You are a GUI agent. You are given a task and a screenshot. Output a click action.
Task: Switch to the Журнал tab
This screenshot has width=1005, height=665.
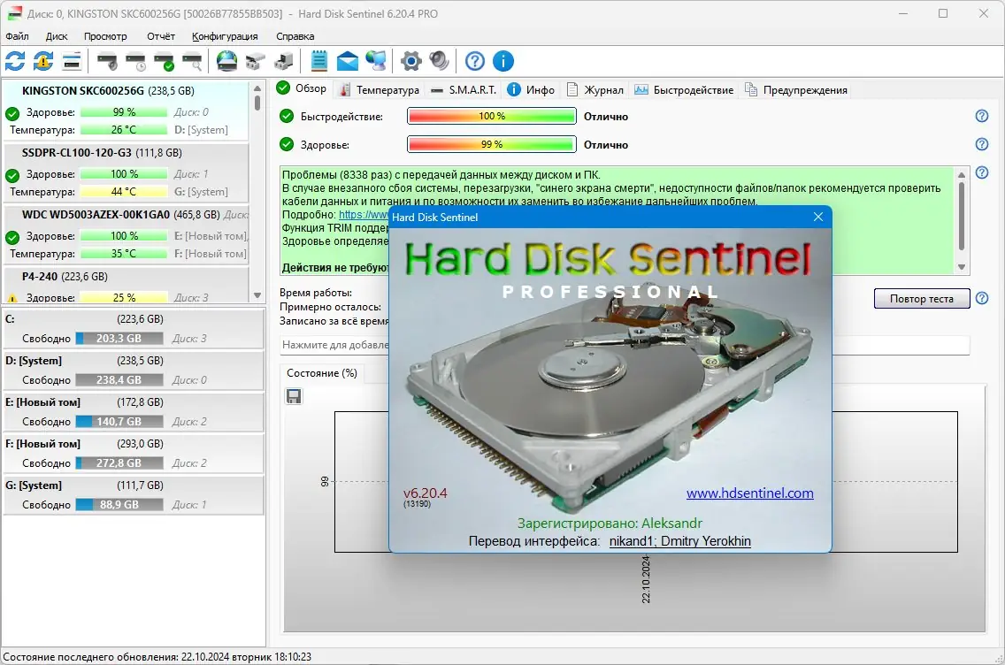click(595, 89)
